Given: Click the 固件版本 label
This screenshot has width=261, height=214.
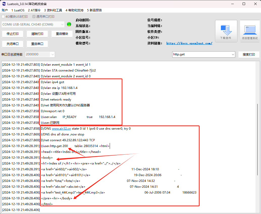Looking at the screenshot, I should 83,32.
